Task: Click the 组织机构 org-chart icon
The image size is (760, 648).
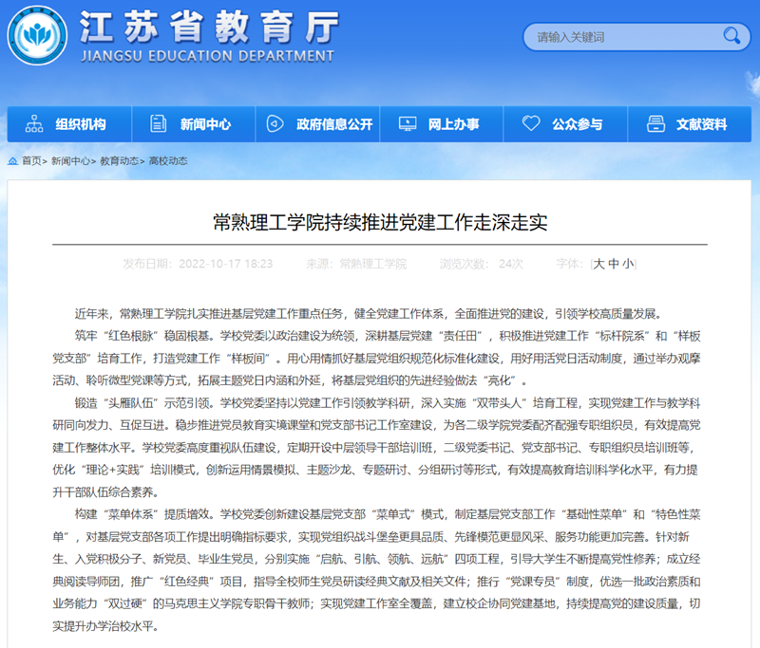Action: [x=34, y=124]
